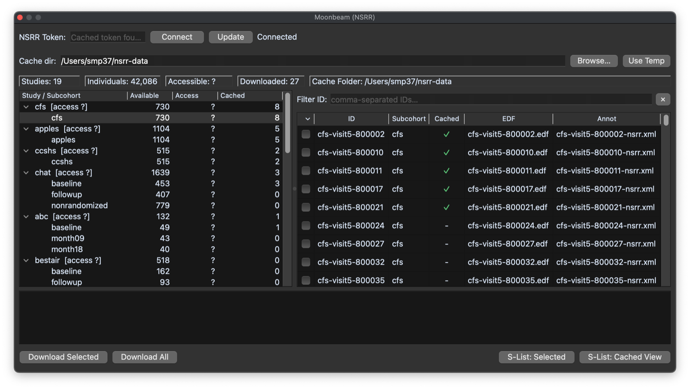
Task: Click the green cached checkmark for cfs-visit5-800002
Action: (446, 134)
